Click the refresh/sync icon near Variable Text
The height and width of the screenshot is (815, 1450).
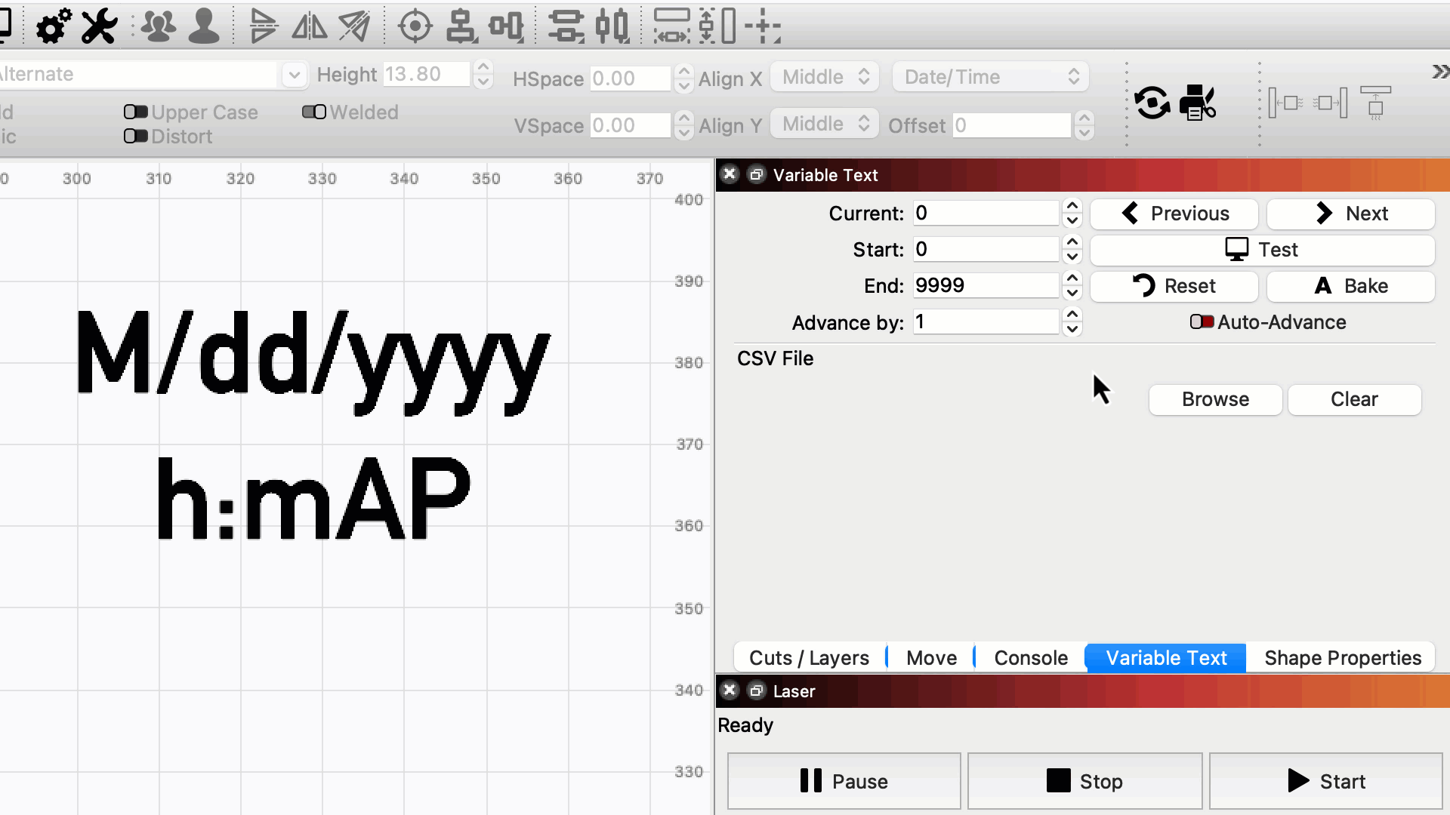pyautogui.click(x=1151, y=103)
